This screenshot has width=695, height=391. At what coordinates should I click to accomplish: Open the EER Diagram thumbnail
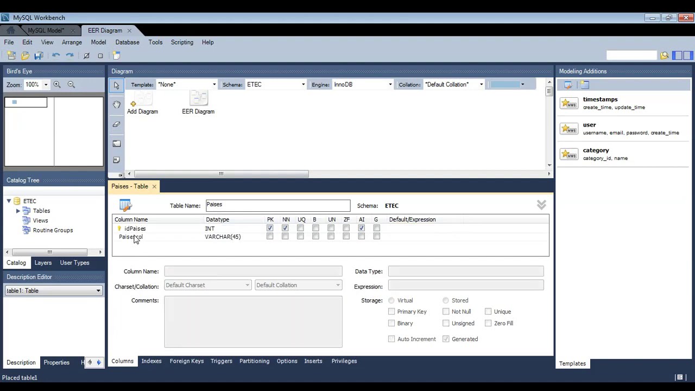[x=198, y=103]
